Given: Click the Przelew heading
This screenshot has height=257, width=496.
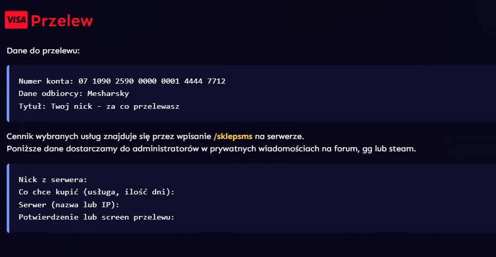Looking at the screenshot, I should pos(62,21).
